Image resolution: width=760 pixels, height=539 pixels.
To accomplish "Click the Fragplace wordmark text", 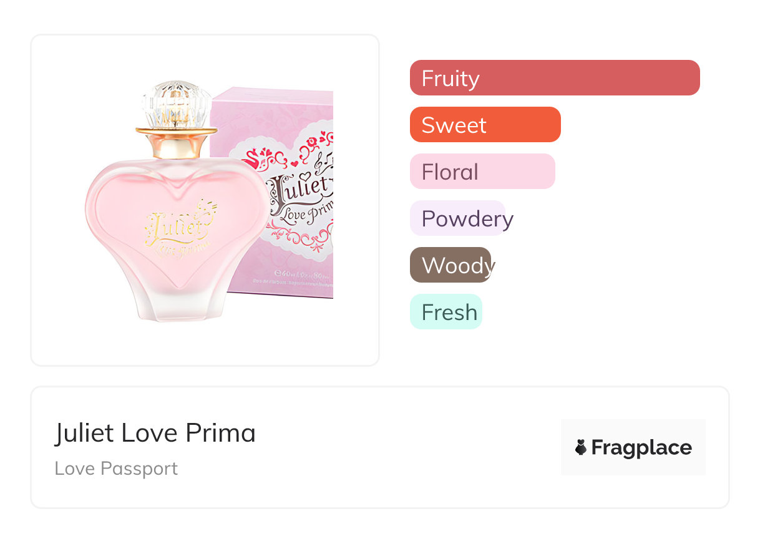I will 641,448.
